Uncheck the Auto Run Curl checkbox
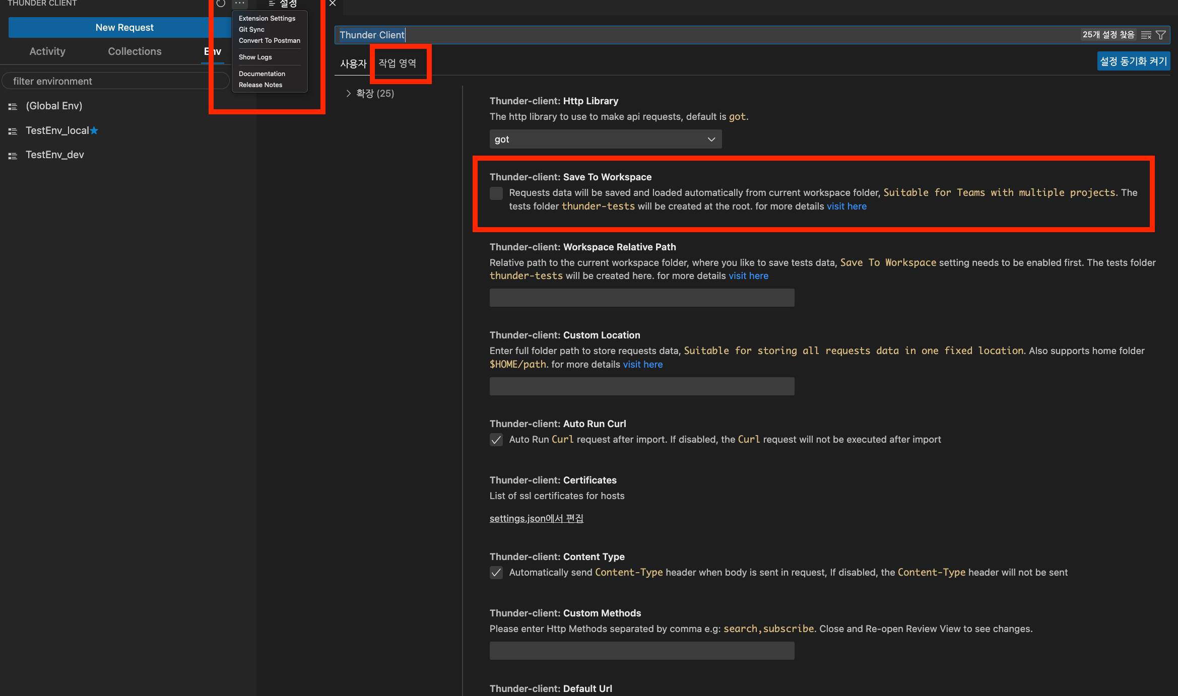The image size is (1178, 696). [x=496, y=440]
